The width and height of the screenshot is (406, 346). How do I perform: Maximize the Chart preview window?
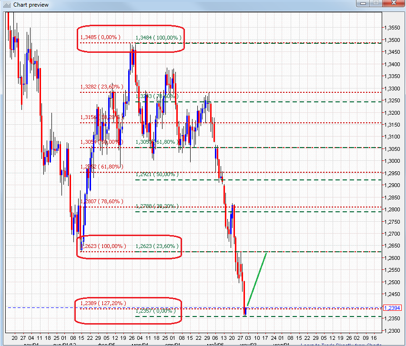coord(376,3)
